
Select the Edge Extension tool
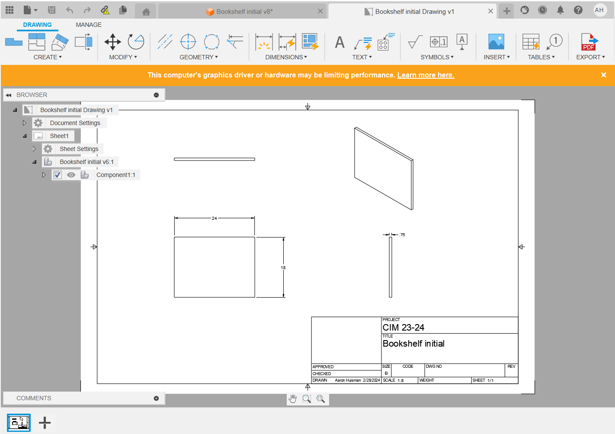[x=235, y=42]
